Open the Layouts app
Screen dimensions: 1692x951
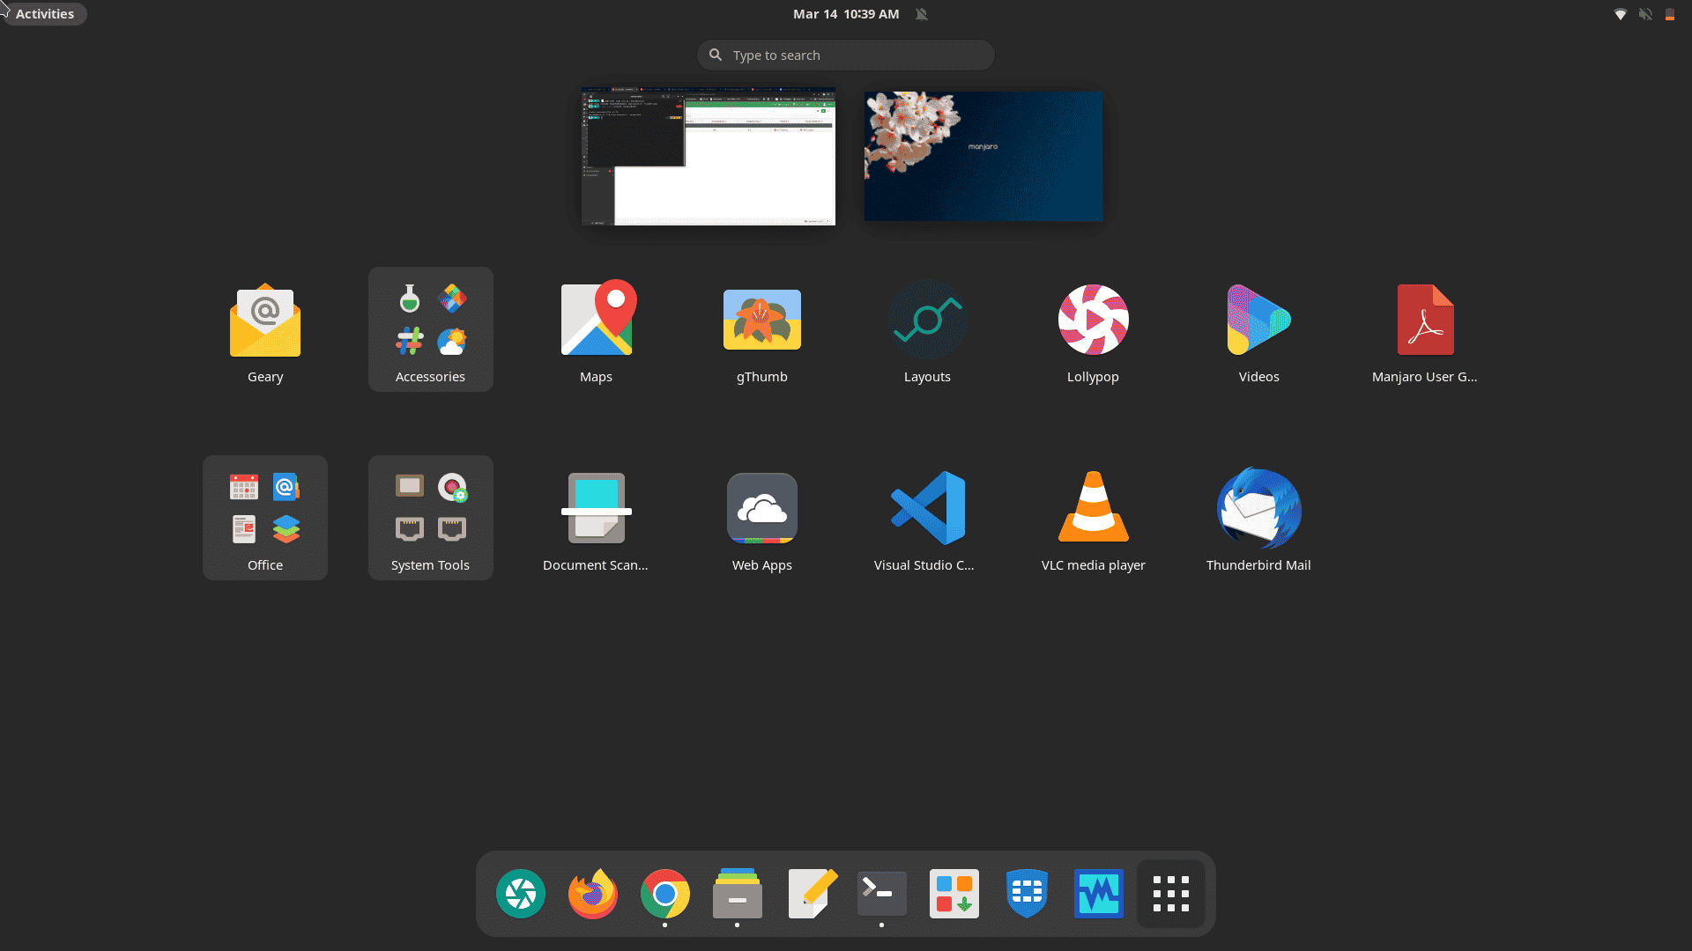click(927, 329)
